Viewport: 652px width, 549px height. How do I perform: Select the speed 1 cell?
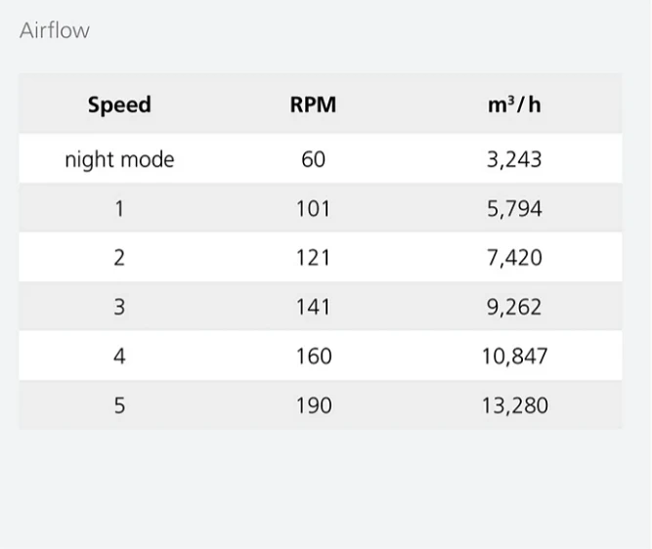click(119, 209)
